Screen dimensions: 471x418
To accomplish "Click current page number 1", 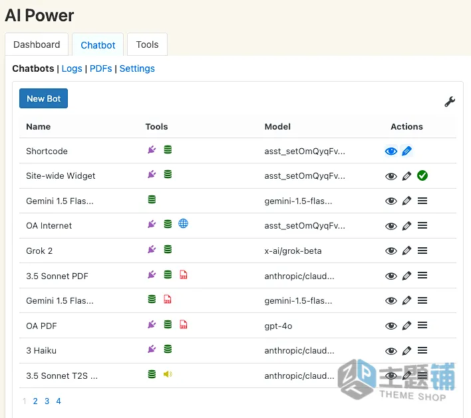I will click(25, 401).
